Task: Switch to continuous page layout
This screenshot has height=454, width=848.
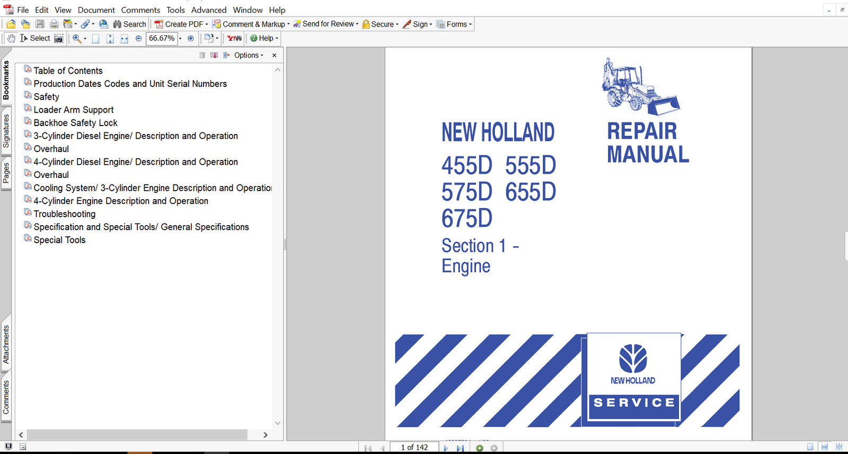Action: point(824,447)
